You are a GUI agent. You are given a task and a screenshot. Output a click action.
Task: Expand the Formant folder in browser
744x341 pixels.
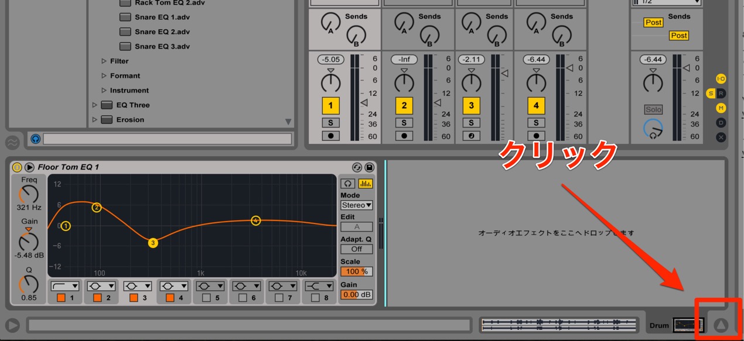tap(104, 75)
